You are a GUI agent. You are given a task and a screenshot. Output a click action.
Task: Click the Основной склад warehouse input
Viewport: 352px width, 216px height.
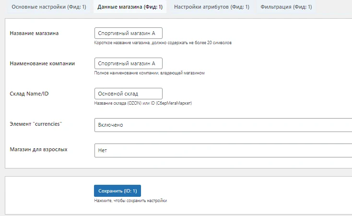click(129, 94)
